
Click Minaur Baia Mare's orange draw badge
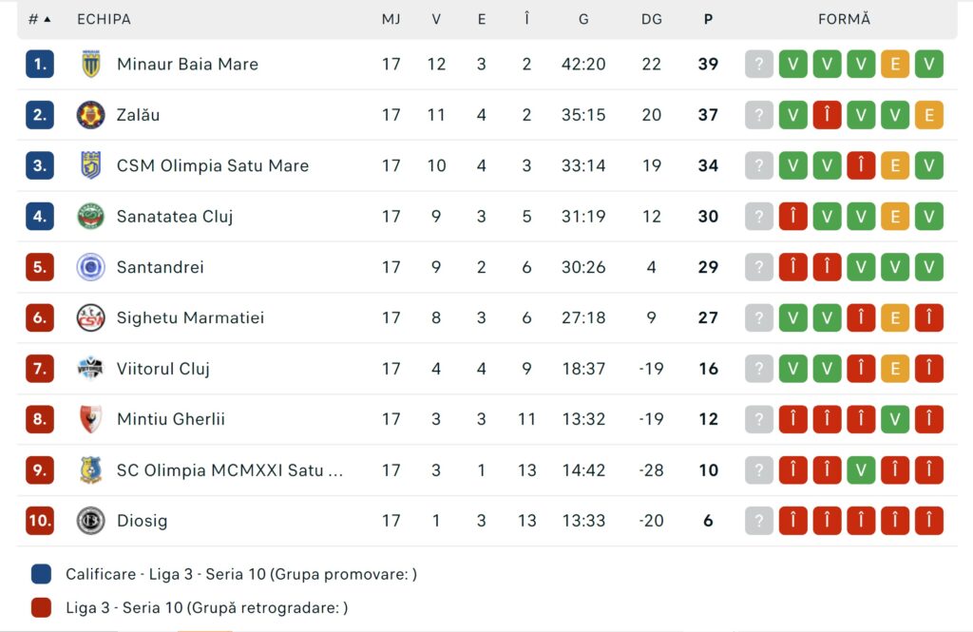coord(895,65)
